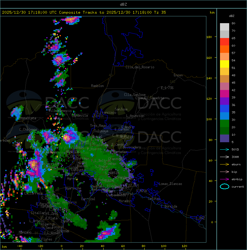
Task: Click the 'TUNUYAN' map label
Action: [63, 231]
